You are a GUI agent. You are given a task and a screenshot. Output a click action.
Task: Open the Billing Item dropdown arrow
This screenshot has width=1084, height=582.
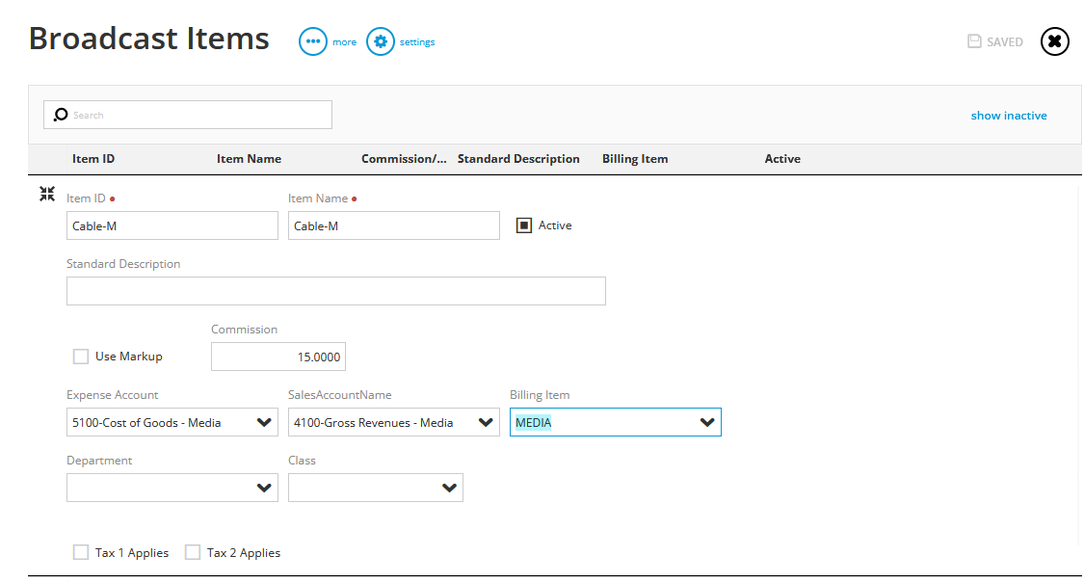[706, 422]
